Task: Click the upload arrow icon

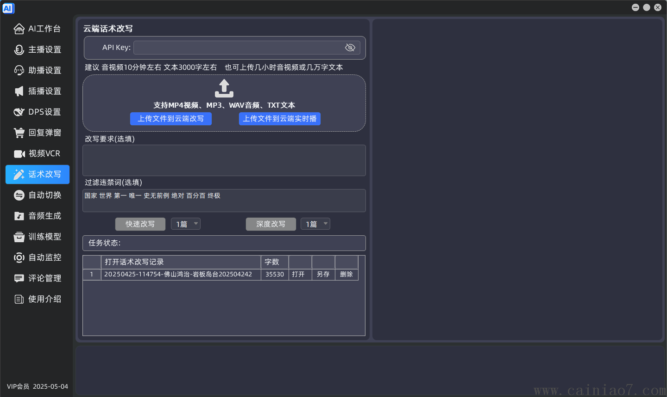Action: point(224,88)
